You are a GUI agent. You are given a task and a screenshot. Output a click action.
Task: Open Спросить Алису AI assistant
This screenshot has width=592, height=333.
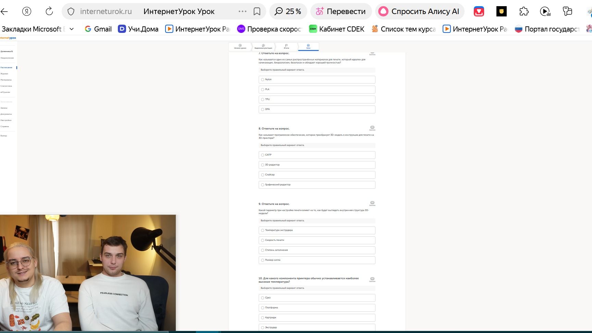tap(420, 11)
